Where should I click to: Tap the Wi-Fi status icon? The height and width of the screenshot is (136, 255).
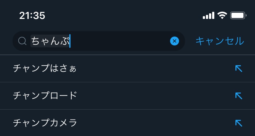[222, 15]
